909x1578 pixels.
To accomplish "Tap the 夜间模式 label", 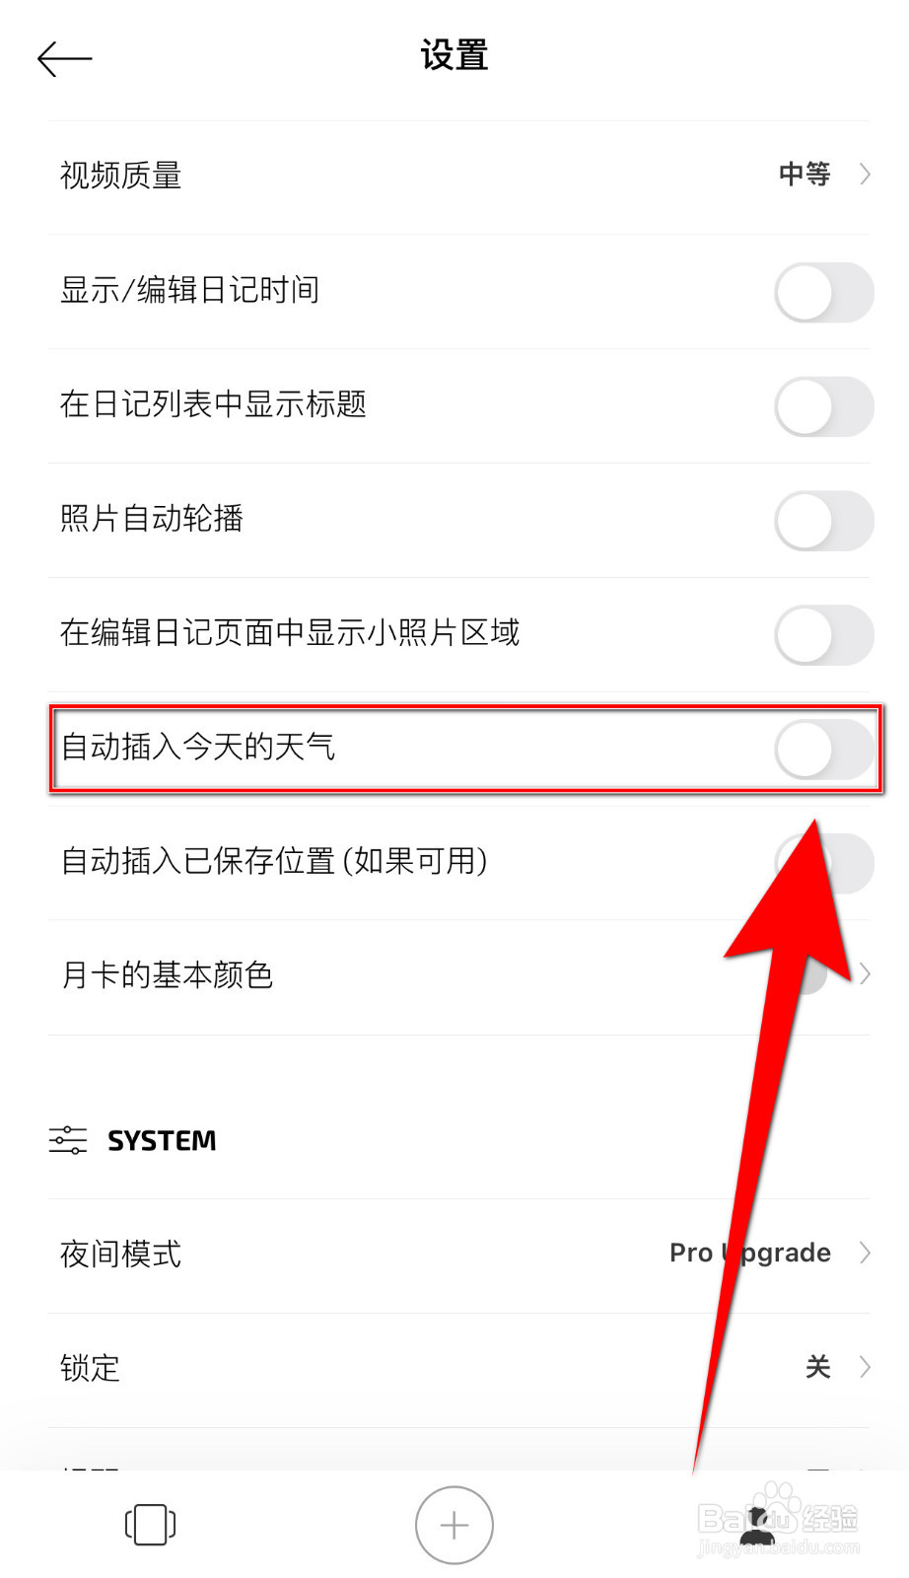I will pos(120,1255).
